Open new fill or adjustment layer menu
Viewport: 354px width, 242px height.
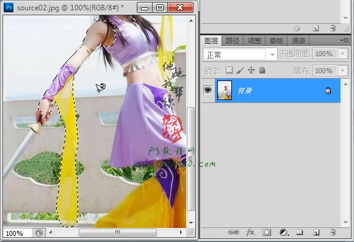pos(284,232)
